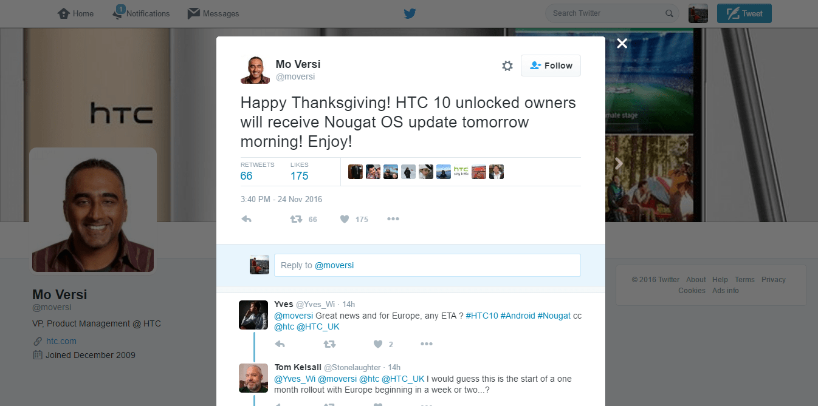818x406 pixels.
Task: Like Yves's reply heart icon
Action: coord(378,344)
